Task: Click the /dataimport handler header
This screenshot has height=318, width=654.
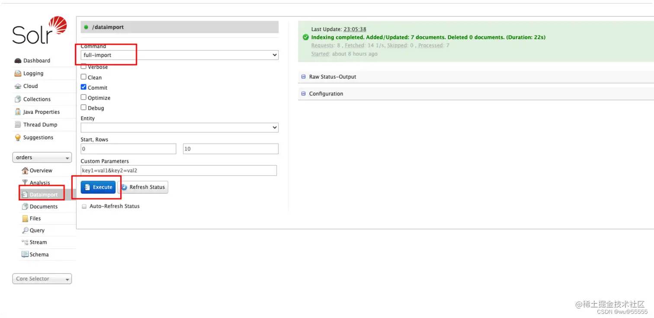Action: click(180, 27)
